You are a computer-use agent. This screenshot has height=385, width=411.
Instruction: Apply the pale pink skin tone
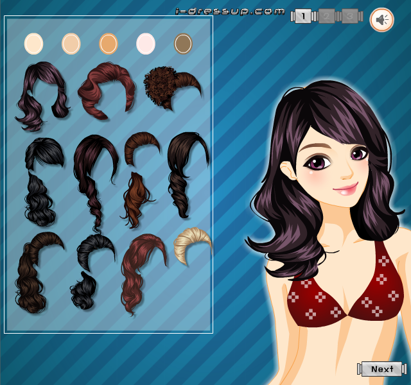click(x=146, y=44)
